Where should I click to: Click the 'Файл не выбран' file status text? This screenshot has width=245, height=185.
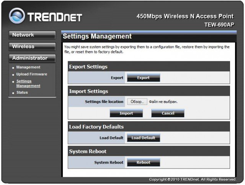[163, 102]
